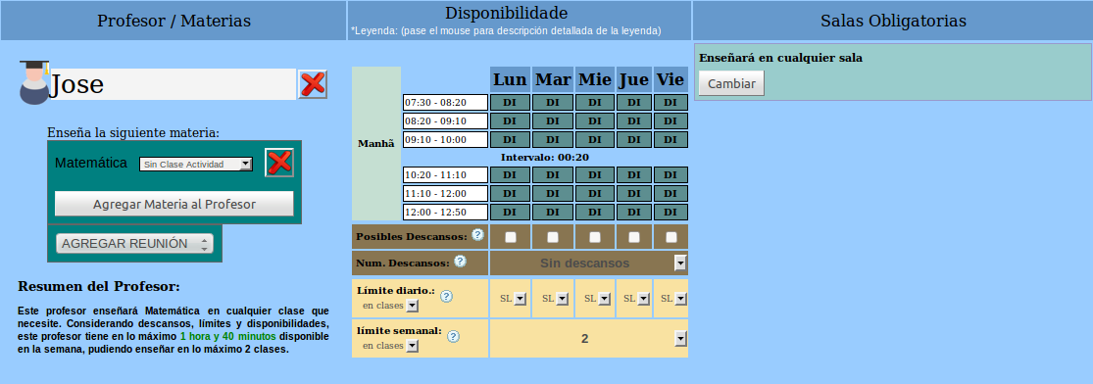Check Posibles Descansos box for Vie
The image size is (1093, 384).
point(671,238)
